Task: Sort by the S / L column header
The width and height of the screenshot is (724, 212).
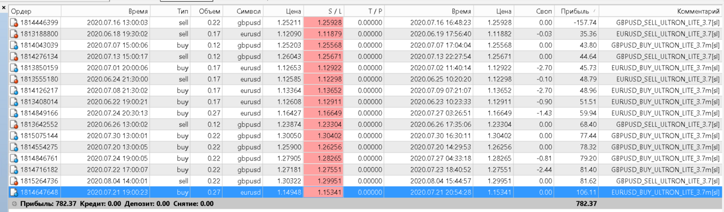Action: pos(323,11)
